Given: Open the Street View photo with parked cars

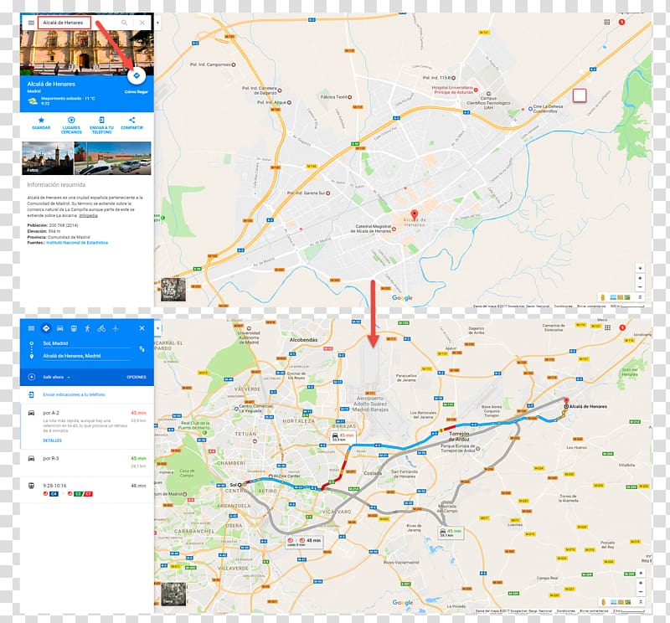Looking at the screenshot, I should pos(113,158).
